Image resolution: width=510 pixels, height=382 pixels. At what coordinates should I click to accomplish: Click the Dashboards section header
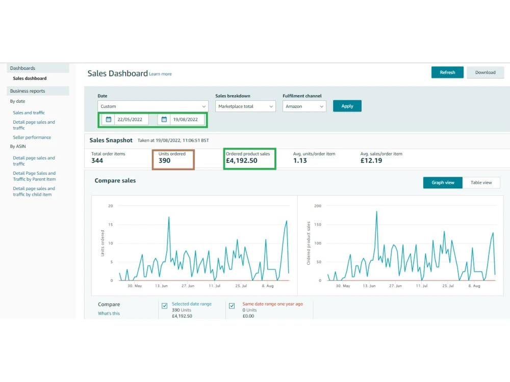tap(38, 68)
